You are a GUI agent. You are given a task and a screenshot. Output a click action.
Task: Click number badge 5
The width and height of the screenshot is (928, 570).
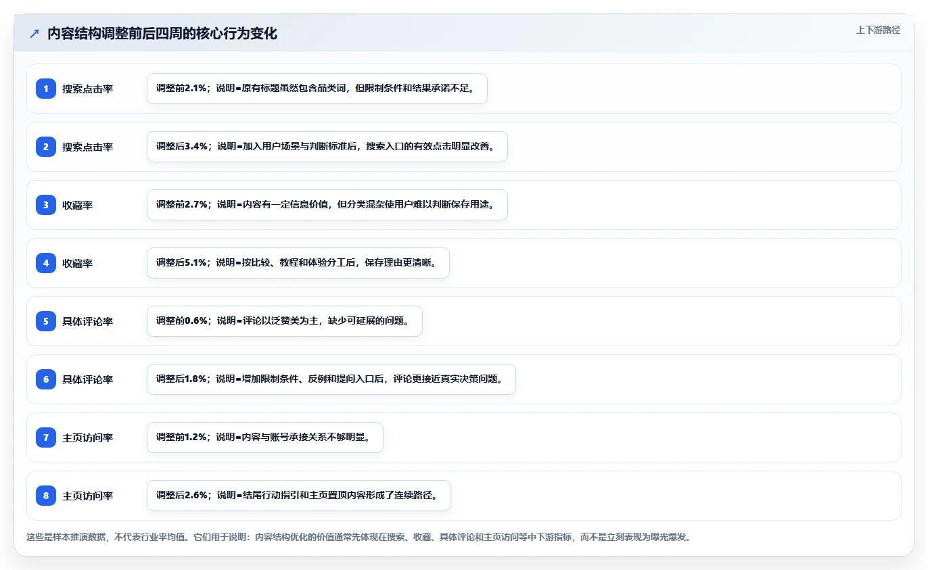46,321
